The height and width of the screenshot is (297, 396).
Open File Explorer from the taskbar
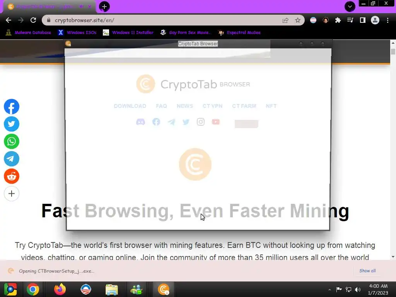point(112,289)
